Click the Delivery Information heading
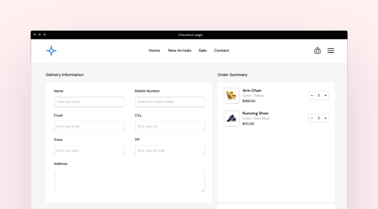378x209 pixels. point(65,75)
